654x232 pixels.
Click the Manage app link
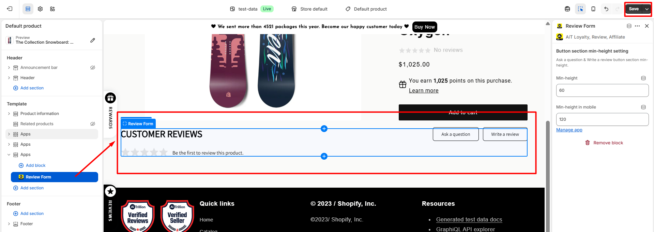point(569,130)
